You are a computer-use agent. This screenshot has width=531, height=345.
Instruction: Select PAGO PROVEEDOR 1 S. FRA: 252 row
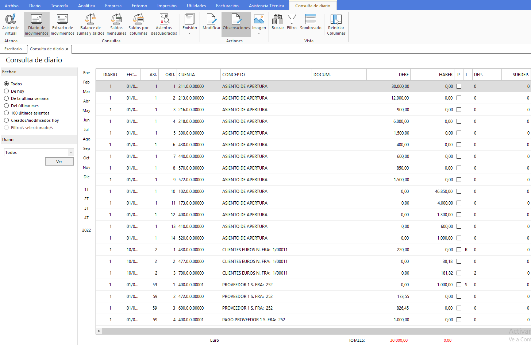click(313, 320)
